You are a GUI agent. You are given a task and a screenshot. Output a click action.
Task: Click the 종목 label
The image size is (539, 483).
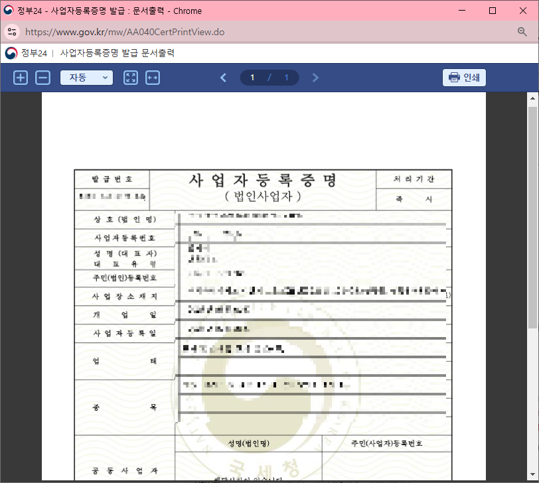click(125, 407)
